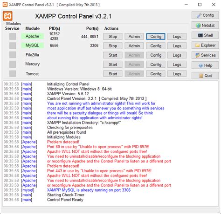Open FileZilla Config menu

[156, 55]
